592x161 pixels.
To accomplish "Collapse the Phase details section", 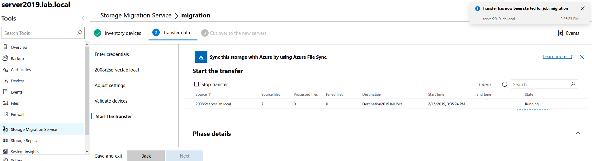I will [x=578, y=133].
